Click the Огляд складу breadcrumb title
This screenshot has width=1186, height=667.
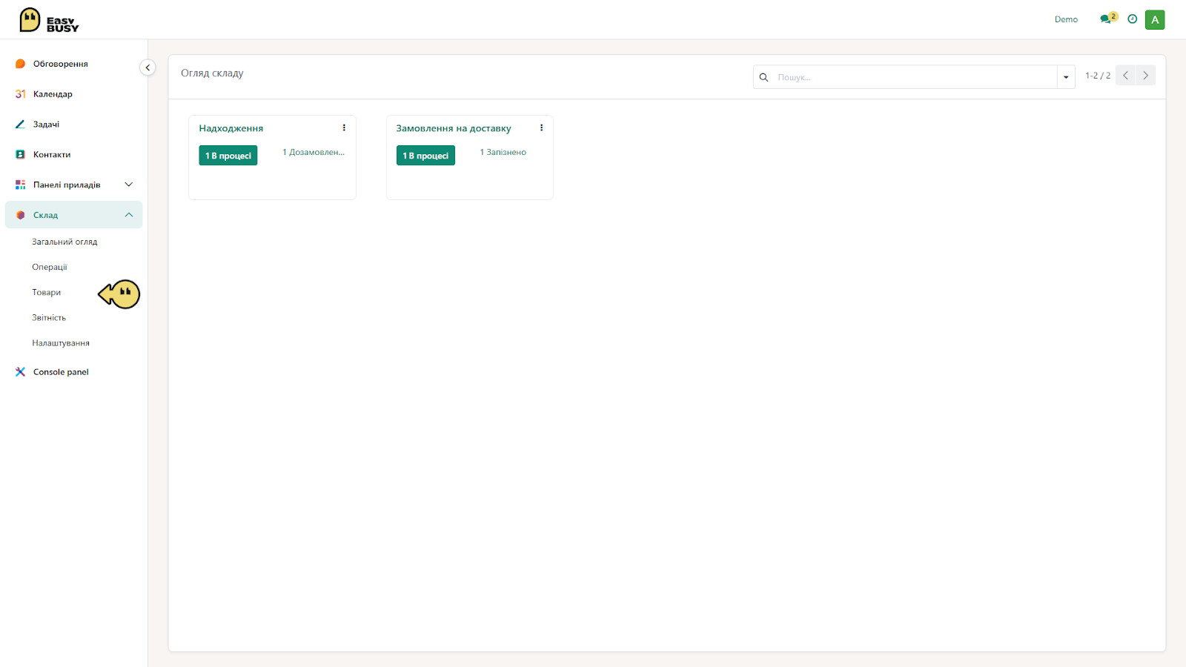[212, 73]
